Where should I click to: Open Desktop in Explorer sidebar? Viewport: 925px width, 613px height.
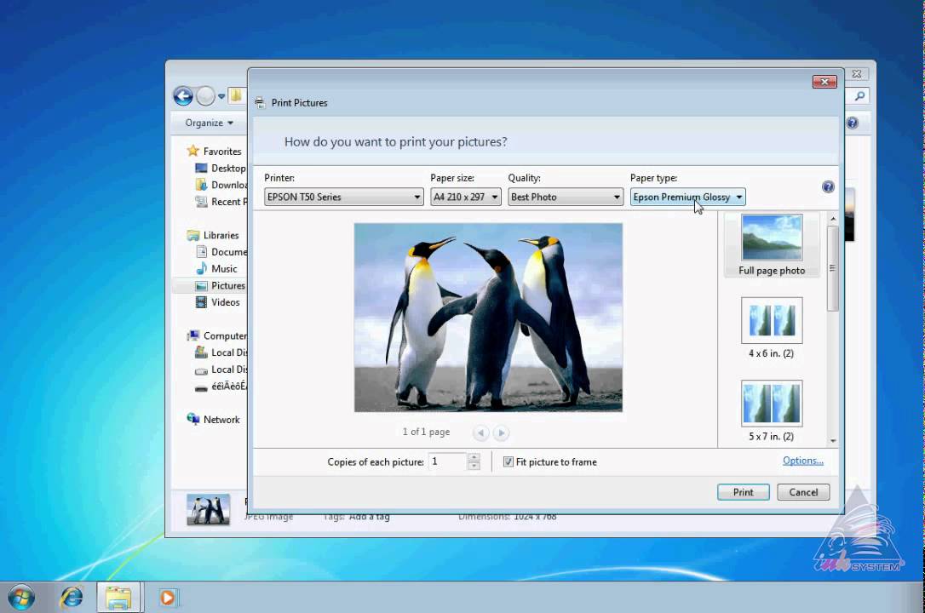click(x=228, y=168)
